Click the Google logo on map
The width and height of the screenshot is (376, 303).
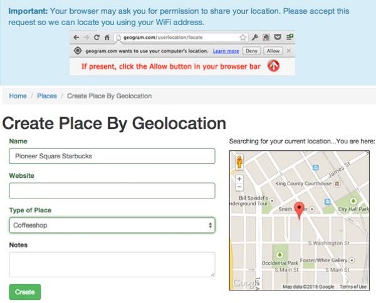[246, 283]
